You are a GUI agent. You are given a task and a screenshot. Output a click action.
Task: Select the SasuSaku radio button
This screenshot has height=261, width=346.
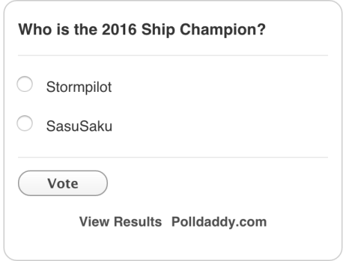tap(25, 124)
